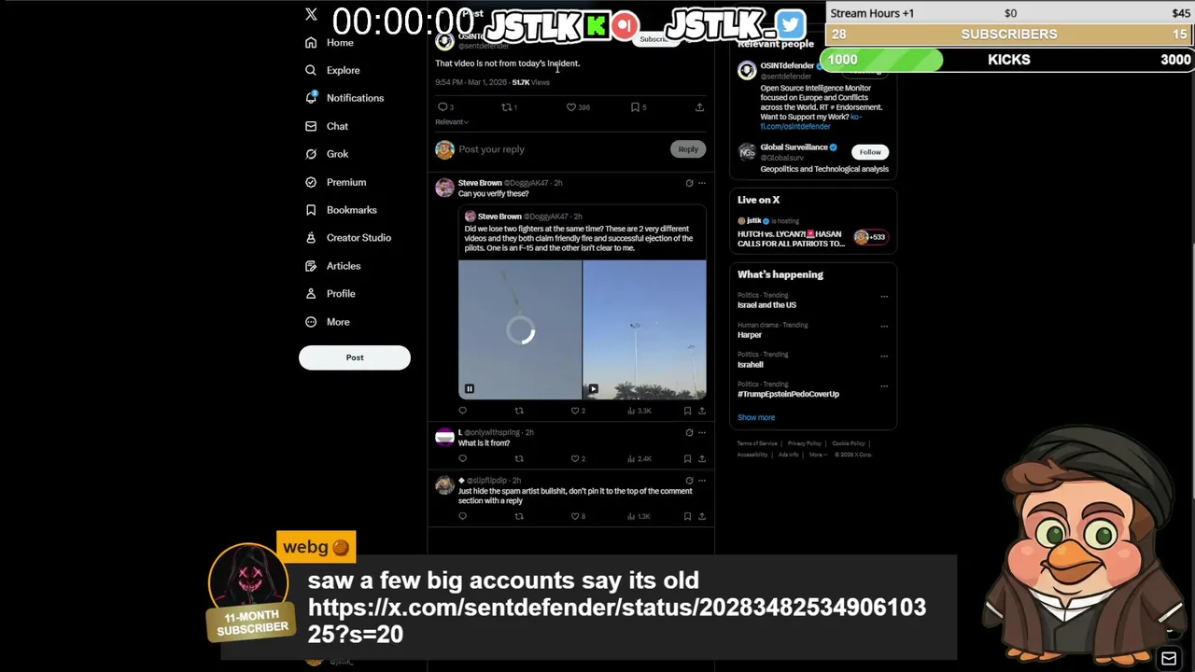Viewport: 1195px width, 672px height.
Task: Click the Articles sidebar icon
Action: pyautogui.click(x=311, y=266)
